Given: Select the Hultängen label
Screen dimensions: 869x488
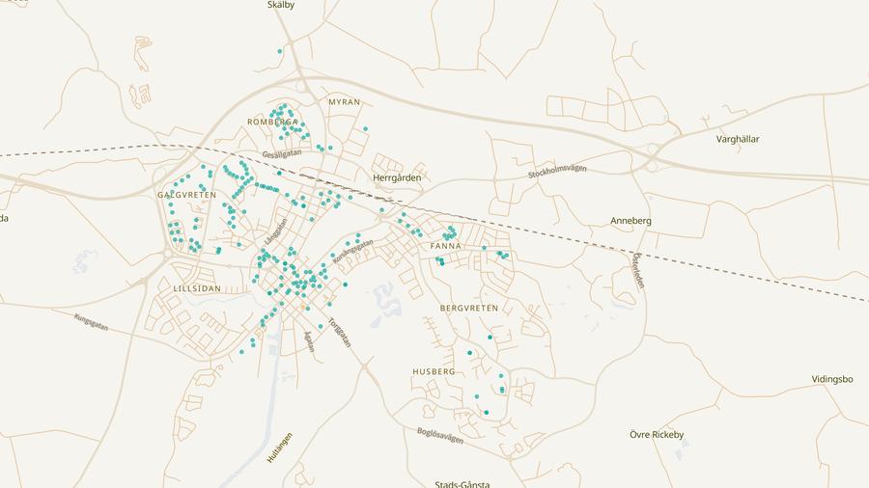Looking at the screenshot, I should (x=279, y=447).
